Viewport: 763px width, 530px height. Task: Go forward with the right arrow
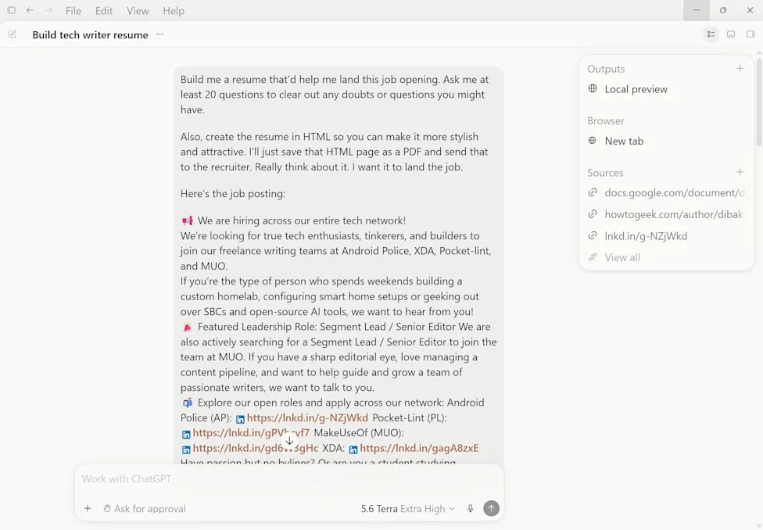tap(48, 10)
